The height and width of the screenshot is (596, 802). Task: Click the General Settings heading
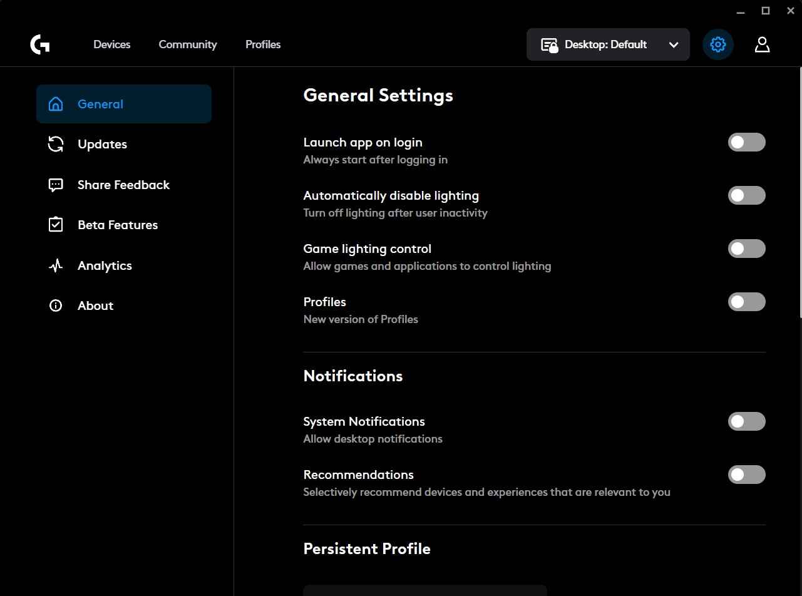coord(378,96)
